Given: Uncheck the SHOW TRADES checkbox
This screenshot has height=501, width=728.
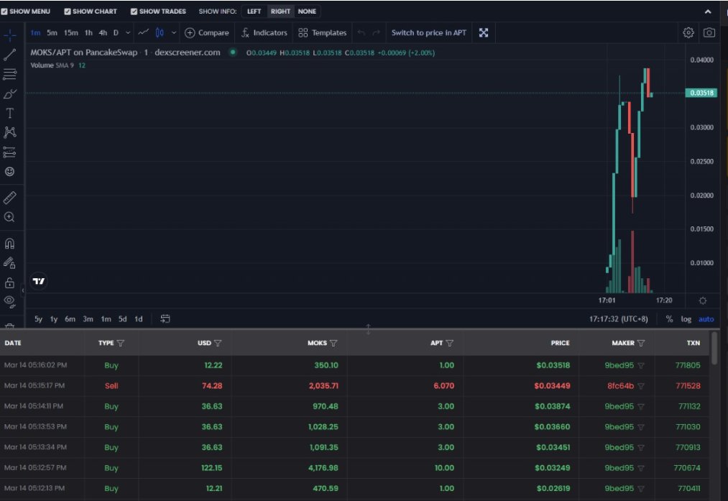Looking at the screenshot, I should 133,11.
